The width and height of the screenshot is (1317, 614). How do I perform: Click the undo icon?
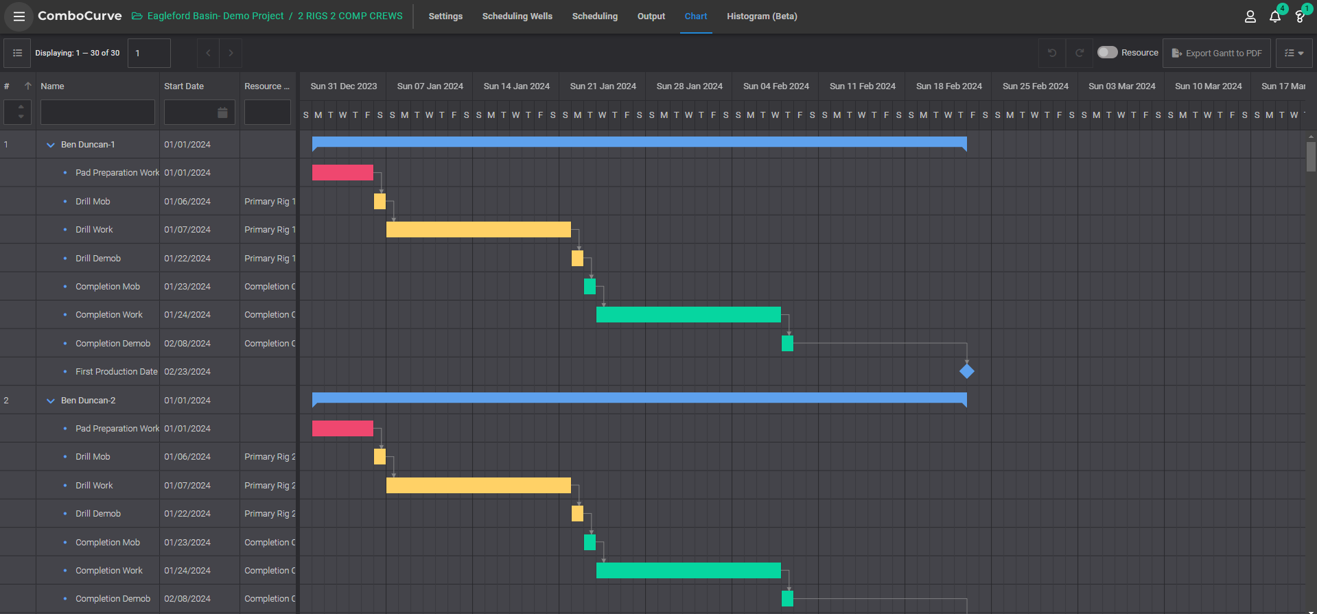[1051, 53]
